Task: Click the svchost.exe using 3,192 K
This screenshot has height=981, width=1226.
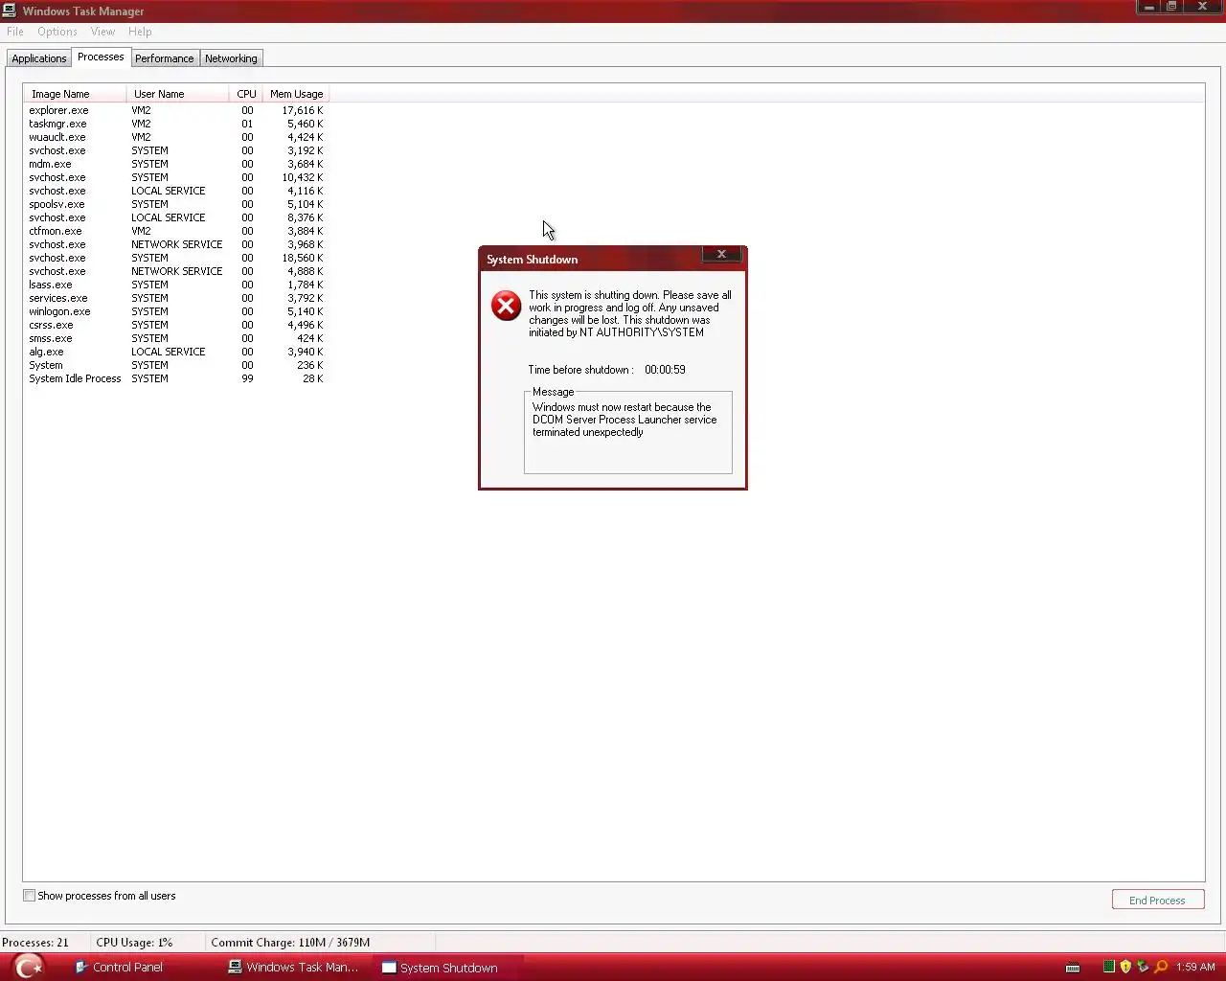Action: click(176, 150)
